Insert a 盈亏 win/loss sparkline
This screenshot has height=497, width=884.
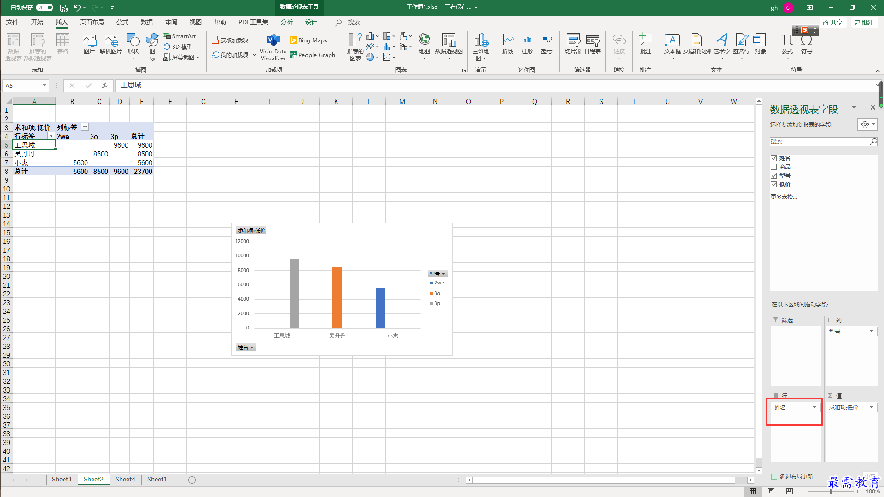pos(547,44)
